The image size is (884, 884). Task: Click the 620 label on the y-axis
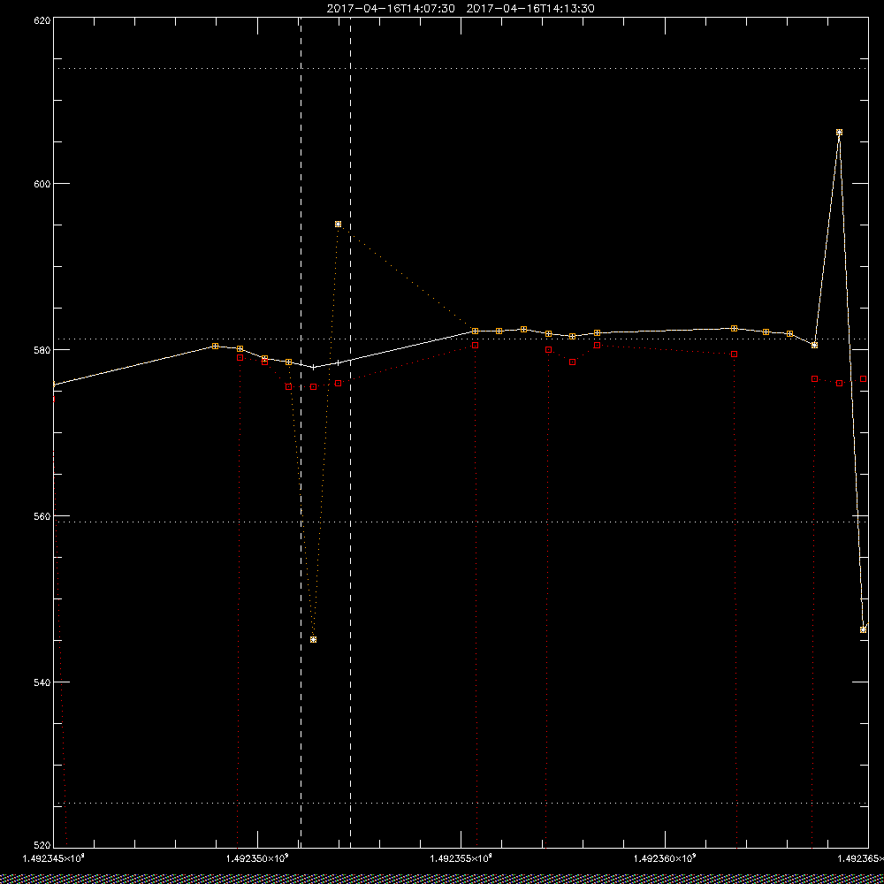42,19
